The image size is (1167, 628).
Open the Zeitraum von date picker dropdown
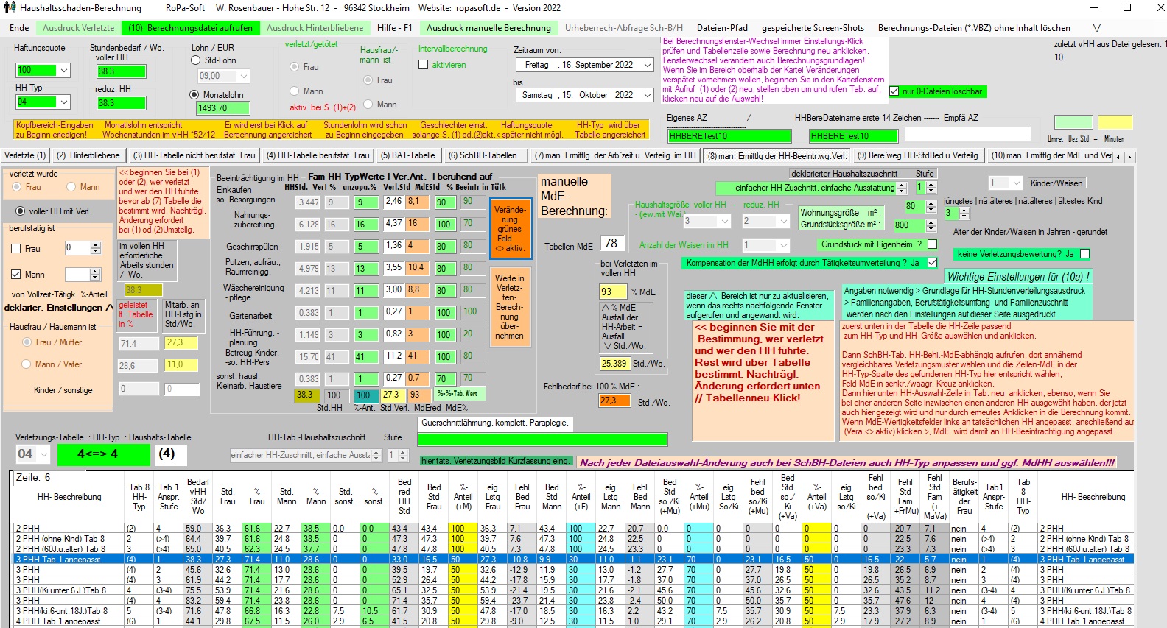pos(647,65)
